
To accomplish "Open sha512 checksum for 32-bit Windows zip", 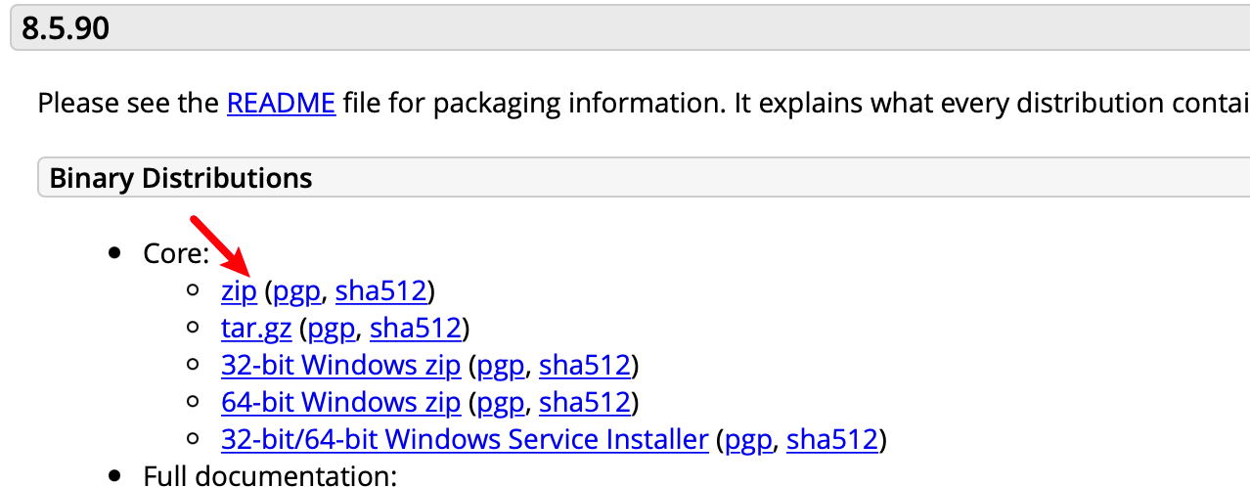I will click(x=585, y=366).
